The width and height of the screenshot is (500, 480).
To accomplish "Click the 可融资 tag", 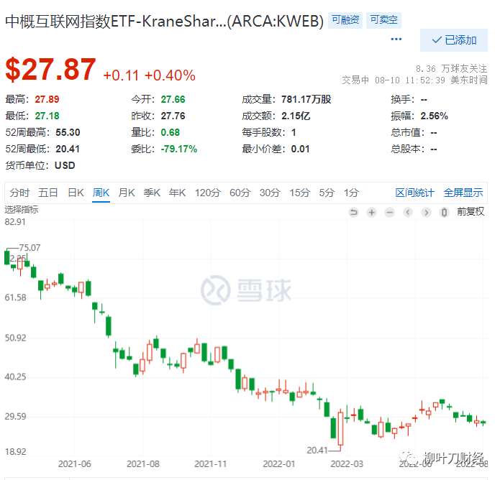I will (x=345, y=20).
